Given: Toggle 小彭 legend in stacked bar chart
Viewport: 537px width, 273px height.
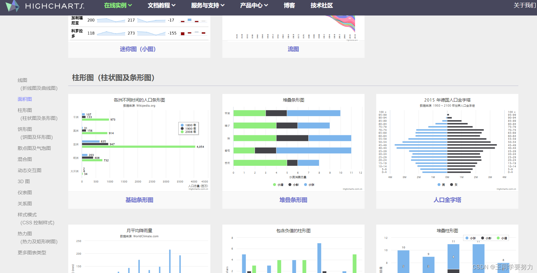Looking at the screenshot, I should [294, 185].
